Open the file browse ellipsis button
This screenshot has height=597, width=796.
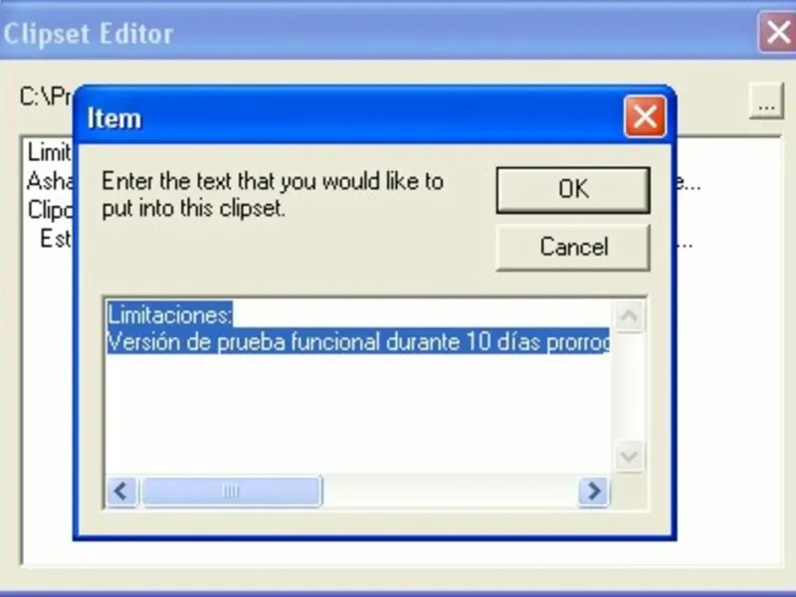point(766,100)
